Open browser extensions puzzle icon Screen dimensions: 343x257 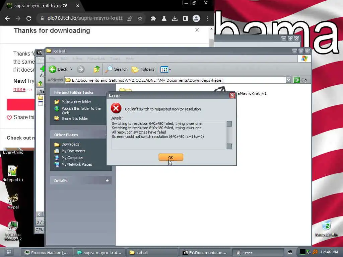coord(153,19)
